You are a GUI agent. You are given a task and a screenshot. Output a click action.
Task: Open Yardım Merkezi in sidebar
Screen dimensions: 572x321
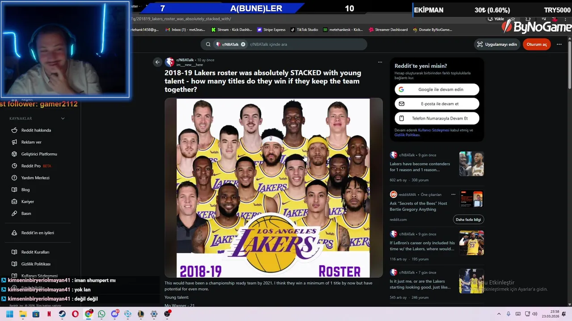[36, 177]
